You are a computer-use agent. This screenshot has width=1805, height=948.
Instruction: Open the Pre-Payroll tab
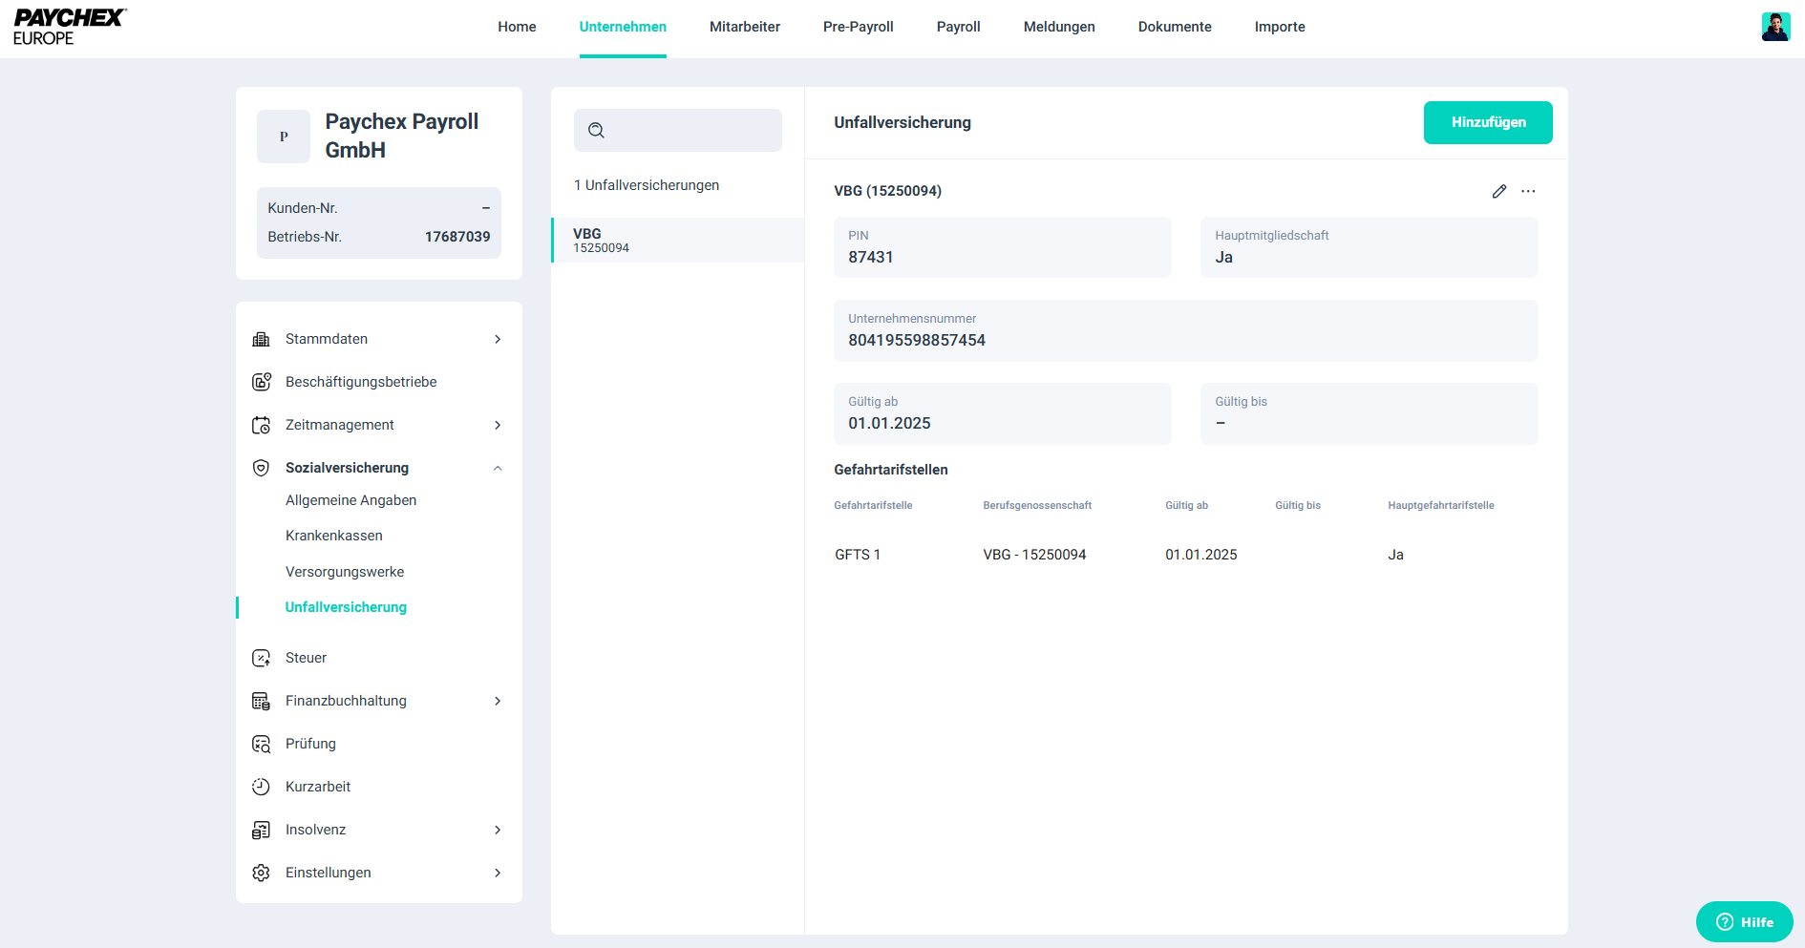pos(858,27)
